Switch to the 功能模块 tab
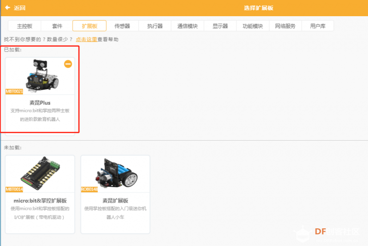This screenshot has height=246, width=368. (253, 26)
